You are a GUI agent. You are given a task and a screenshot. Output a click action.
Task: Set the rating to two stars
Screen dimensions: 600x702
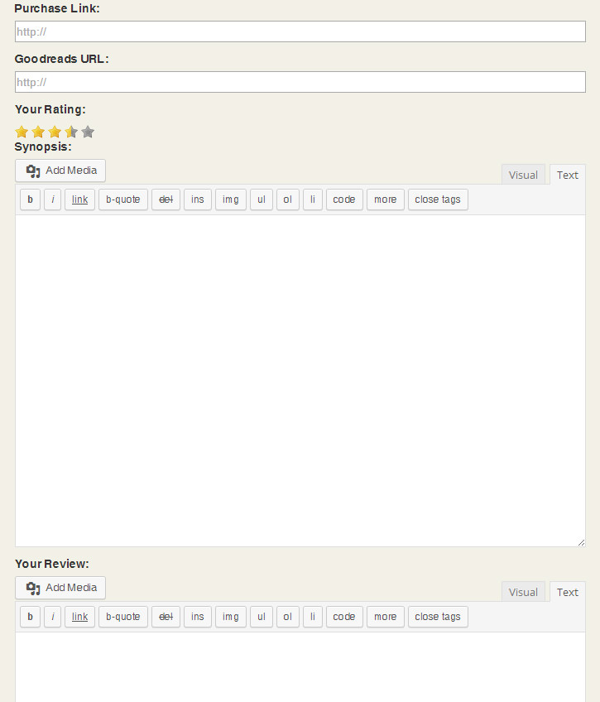(38, 132)
